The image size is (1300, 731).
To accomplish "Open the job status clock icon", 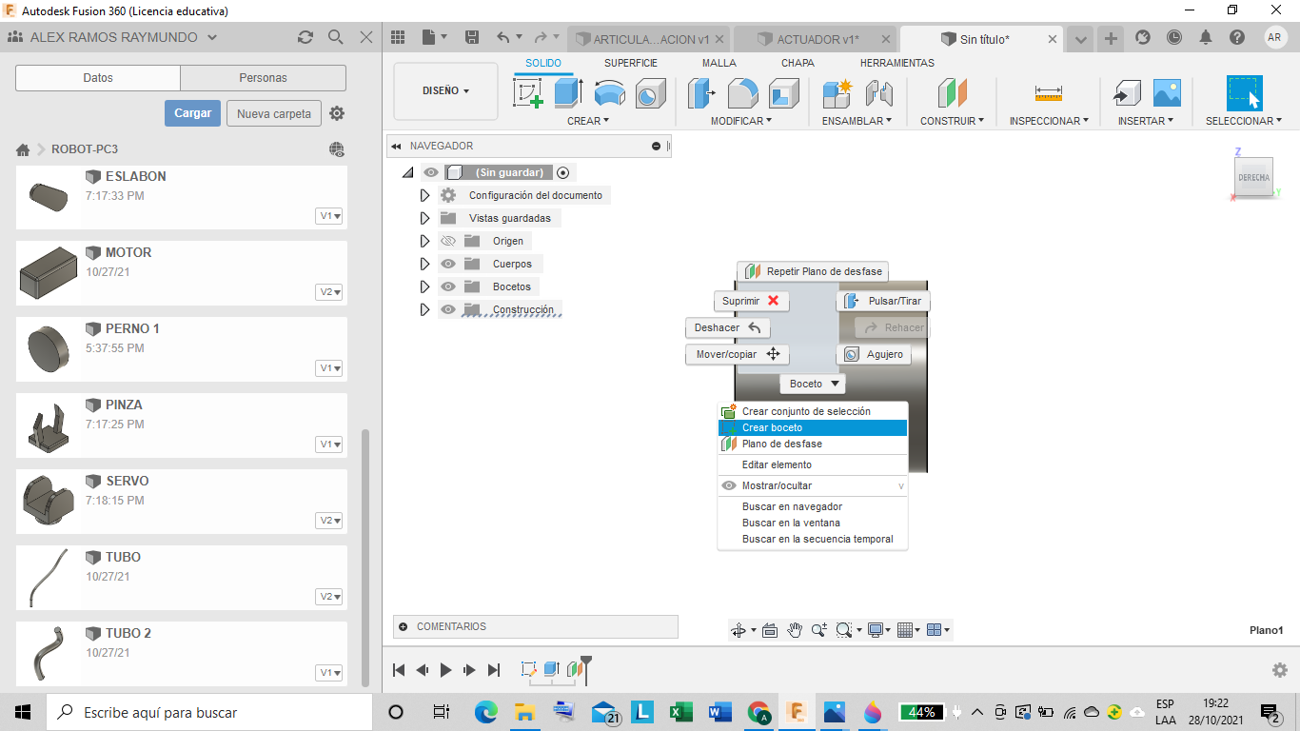I will [1174, 38].
